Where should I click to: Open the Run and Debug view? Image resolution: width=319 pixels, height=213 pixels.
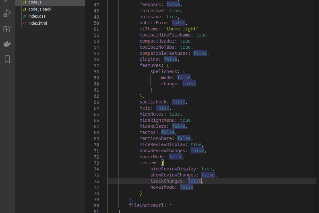7,13
